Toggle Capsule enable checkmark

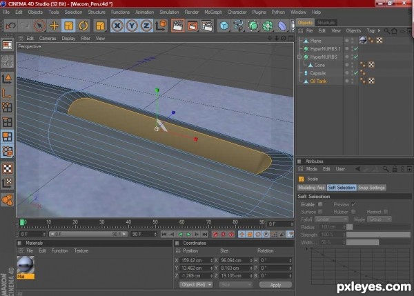356,73
